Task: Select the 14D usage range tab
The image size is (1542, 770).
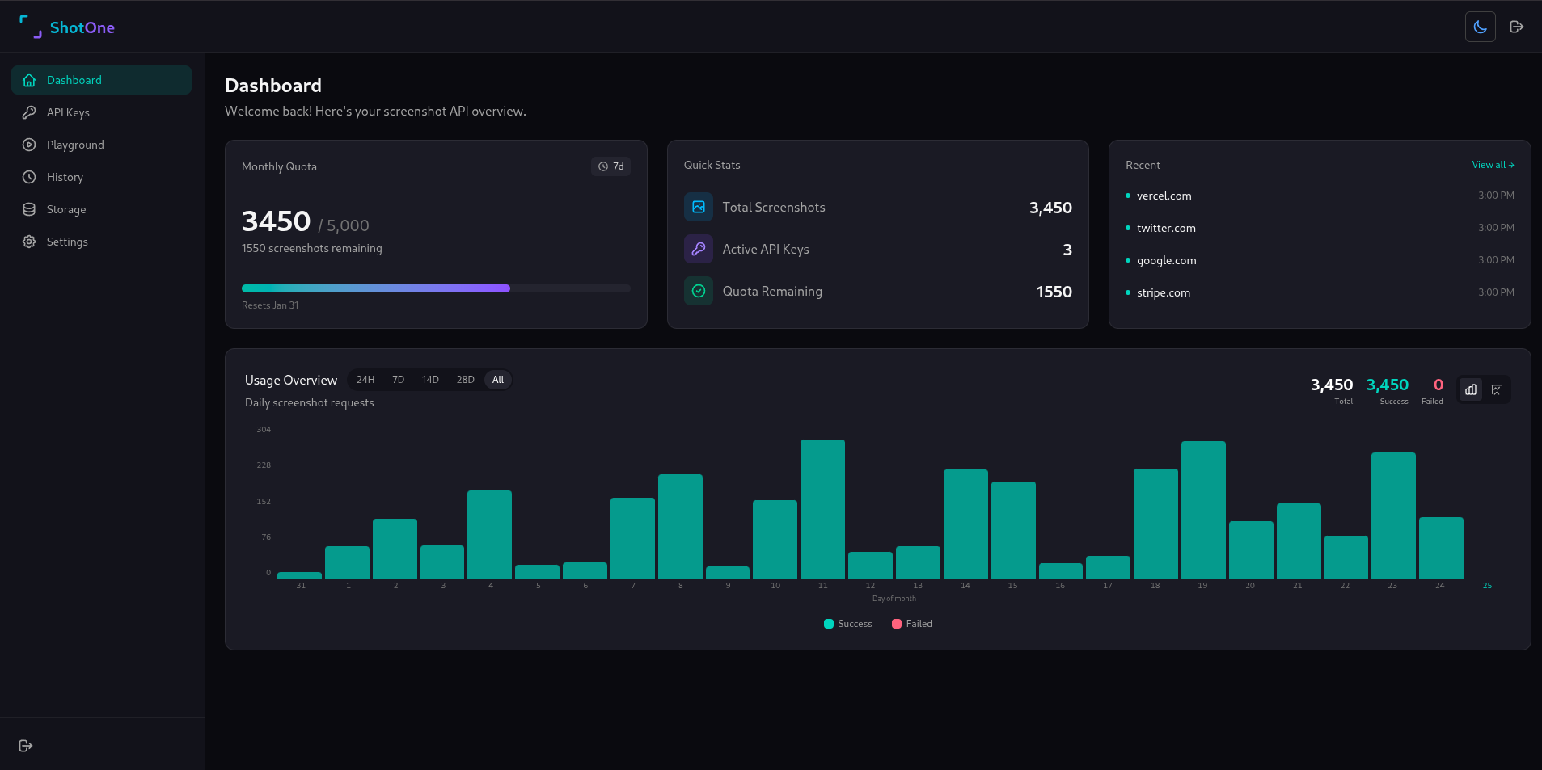Action: (430, 379)
